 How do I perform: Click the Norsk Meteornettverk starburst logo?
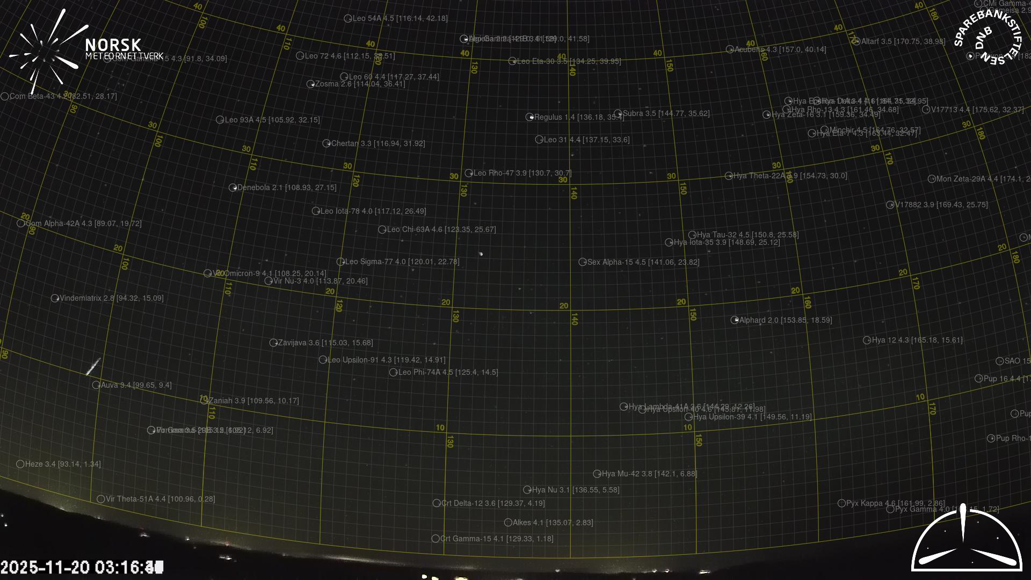[46, 52]
